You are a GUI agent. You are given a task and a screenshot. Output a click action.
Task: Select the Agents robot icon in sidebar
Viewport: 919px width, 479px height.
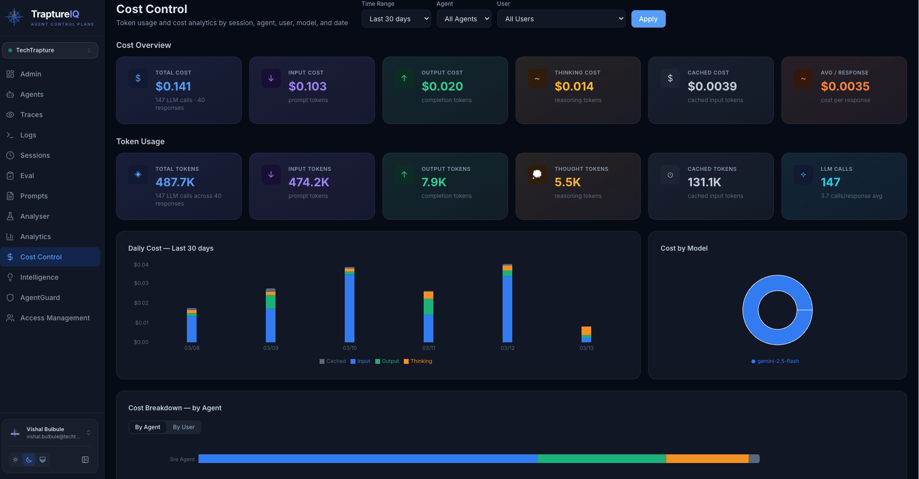10,94
